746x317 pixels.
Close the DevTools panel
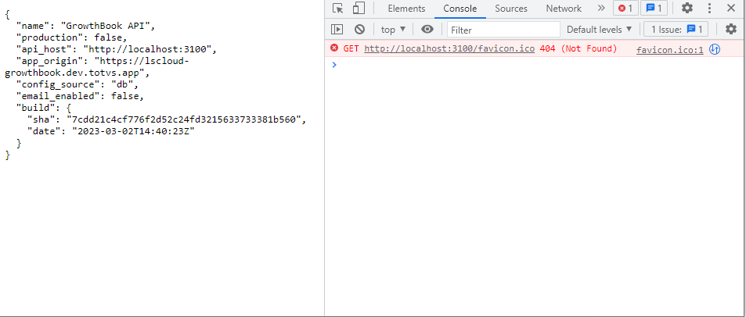pos(731,8)
